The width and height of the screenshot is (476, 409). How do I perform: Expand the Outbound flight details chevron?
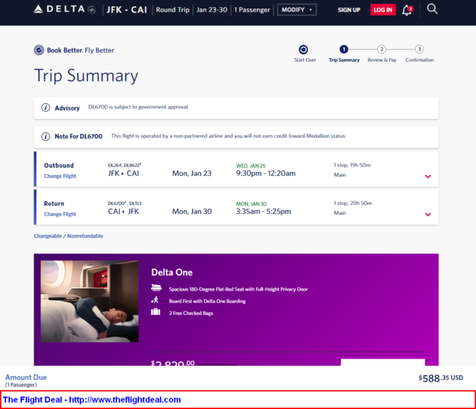[428, 177]
